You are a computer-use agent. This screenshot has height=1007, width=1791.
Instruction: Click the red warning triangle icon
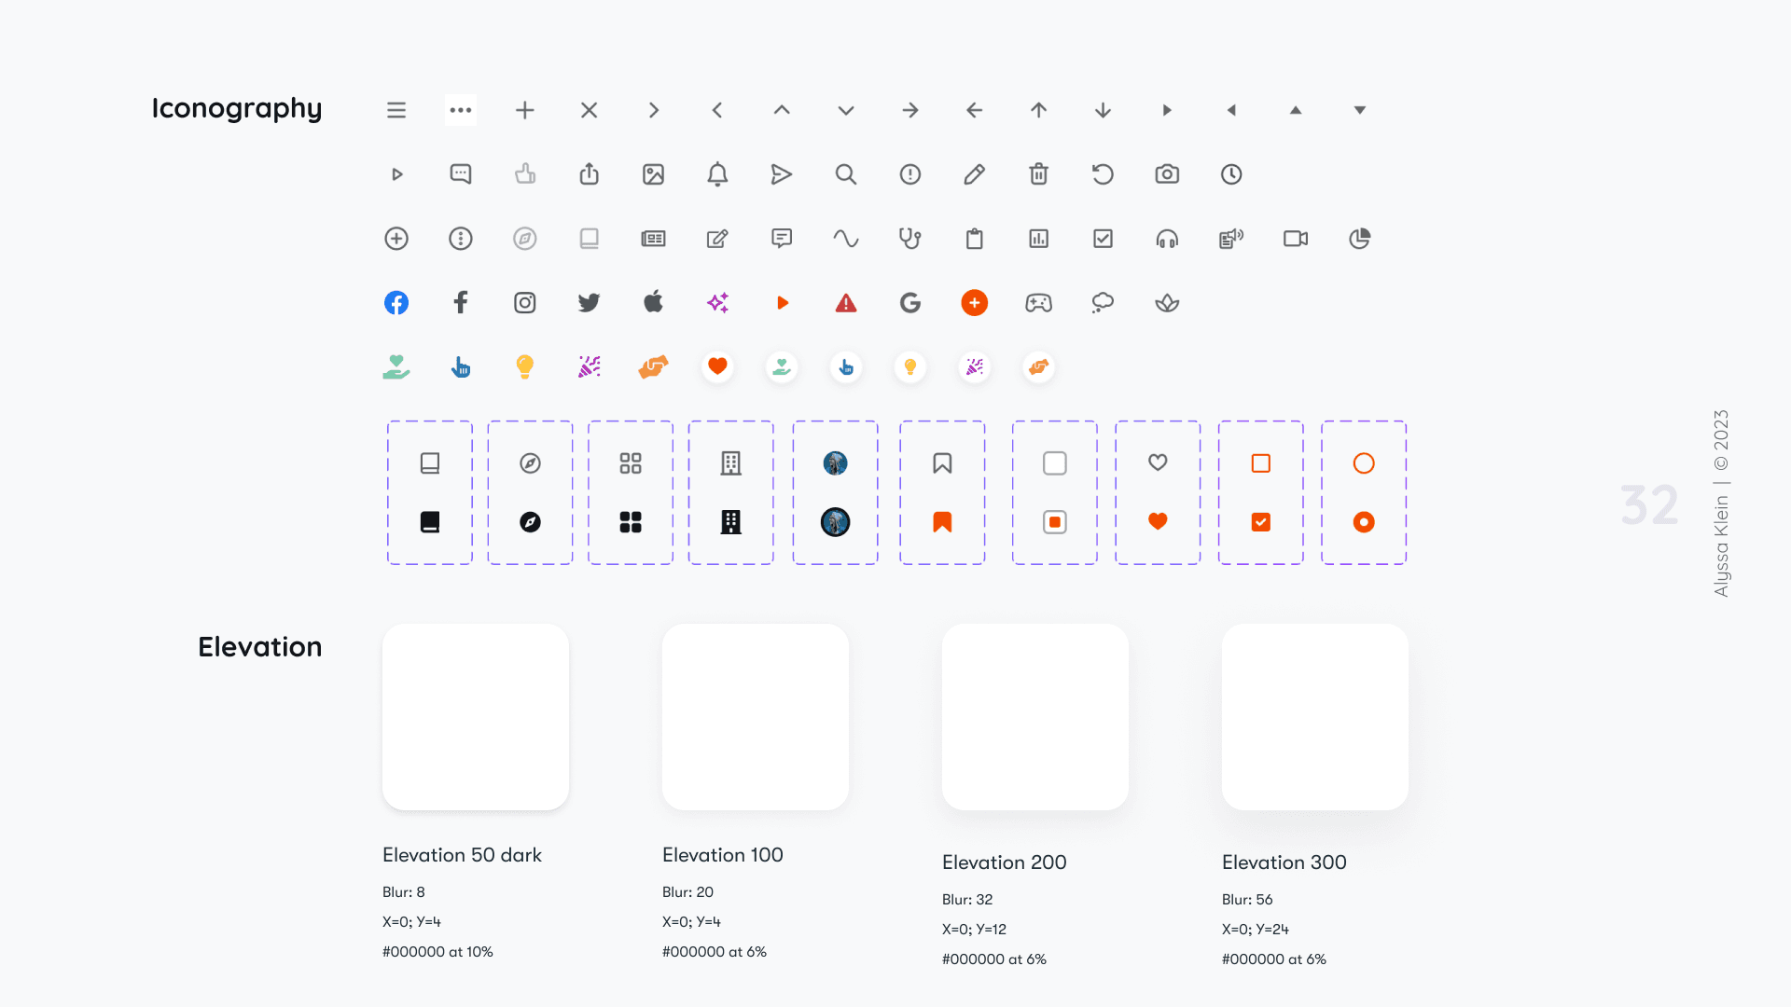[x=846, y=303]
